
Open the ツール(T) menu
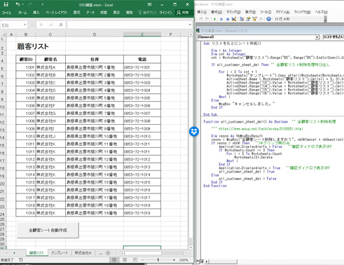[266, 12]
